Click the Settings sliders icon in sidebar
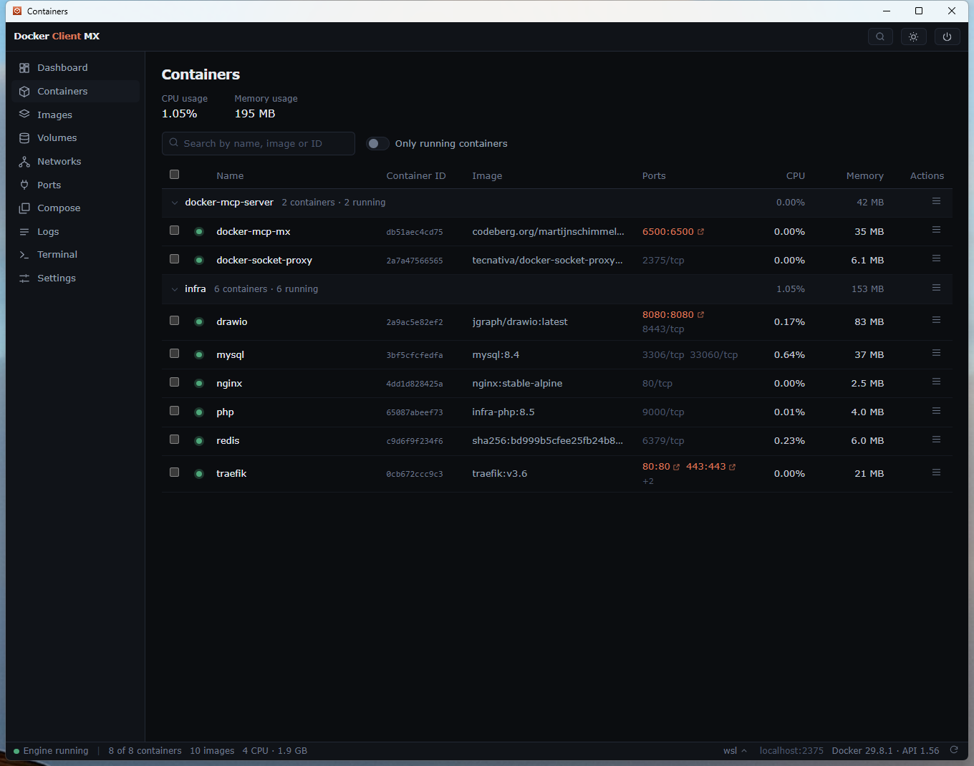The height and width of the screenshot is (766, 974). [24, 278]
